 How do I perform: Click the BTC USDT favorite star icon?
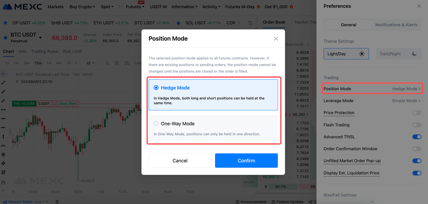5,38
